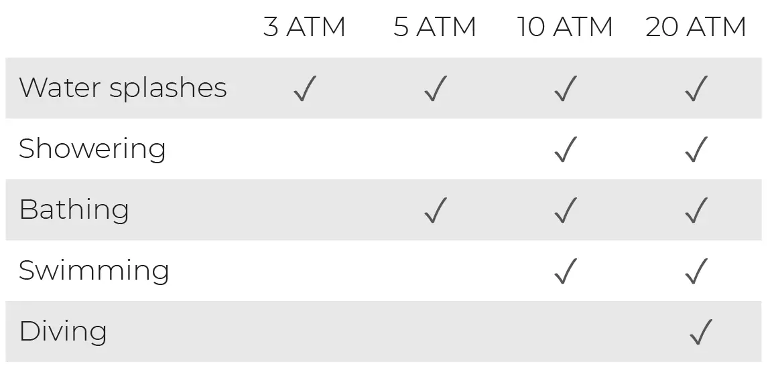Select the 5 ATM column header

(x=435, y=27)
